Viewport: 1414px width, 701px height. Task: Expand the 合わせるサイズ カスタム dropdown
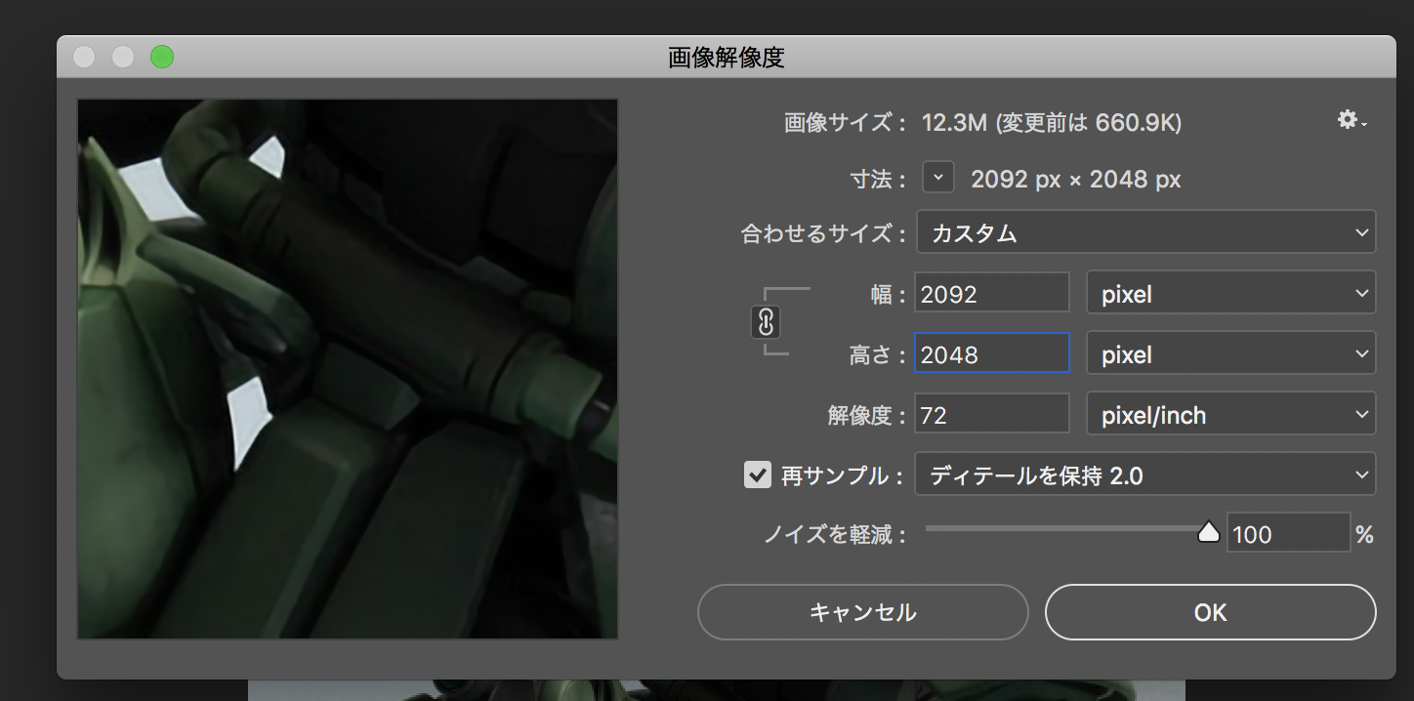tap(1145, 233)
